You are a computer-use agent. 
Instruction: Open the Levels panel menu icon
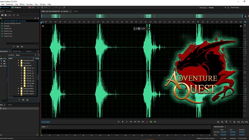coord(48,127)
